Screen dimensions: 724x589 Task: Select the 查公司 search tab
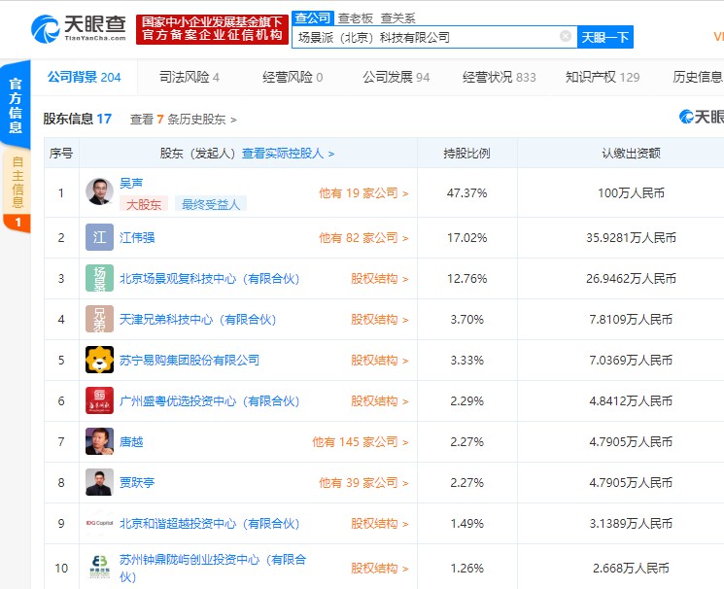[313, 18]
